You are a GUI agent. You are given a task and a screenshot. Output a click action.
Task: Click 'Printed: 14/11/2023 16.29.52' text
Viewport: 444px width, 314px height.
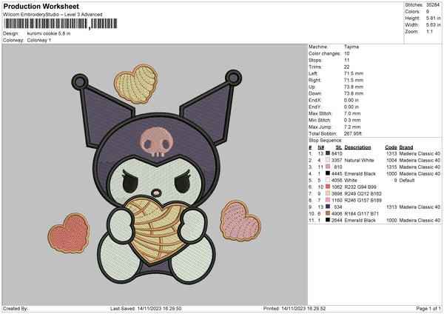pos(295,308)
